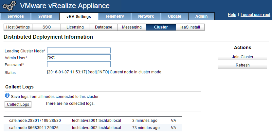Select the vRA Settings tab

[79, 16]
